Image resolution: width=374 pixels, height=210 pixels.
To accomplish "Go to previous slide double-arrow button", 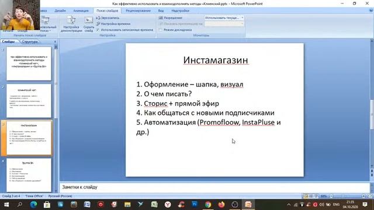I will pyautogui.click(x=372, y=171).
